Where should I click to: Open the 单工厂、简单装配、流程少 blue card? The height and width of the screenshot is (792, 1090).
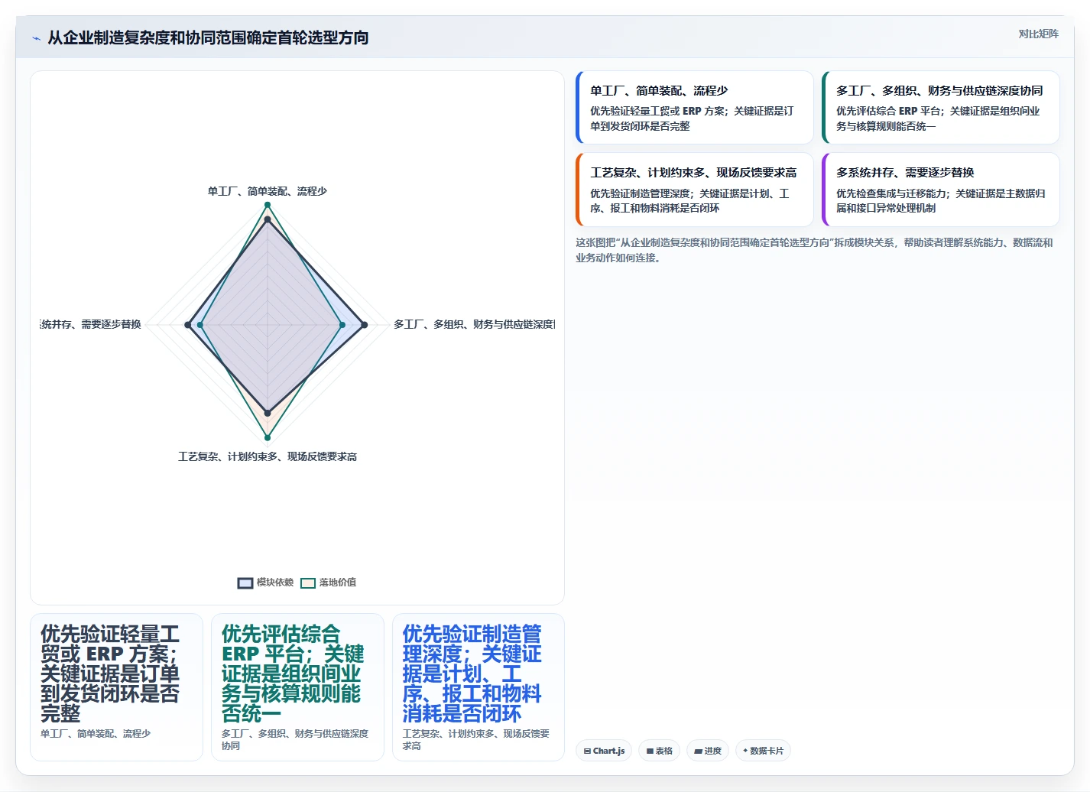694,108
